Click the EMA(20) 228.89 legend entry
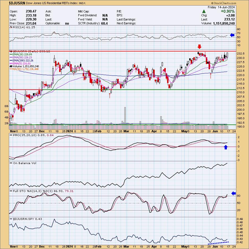The image size is (249, 249). [x=22, y=54]
